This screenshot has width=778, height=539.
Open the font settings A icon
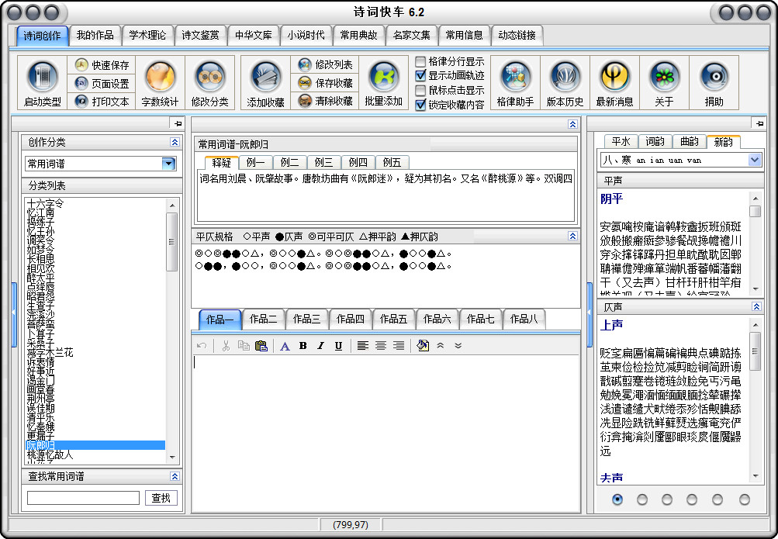[x=285, y=346]
